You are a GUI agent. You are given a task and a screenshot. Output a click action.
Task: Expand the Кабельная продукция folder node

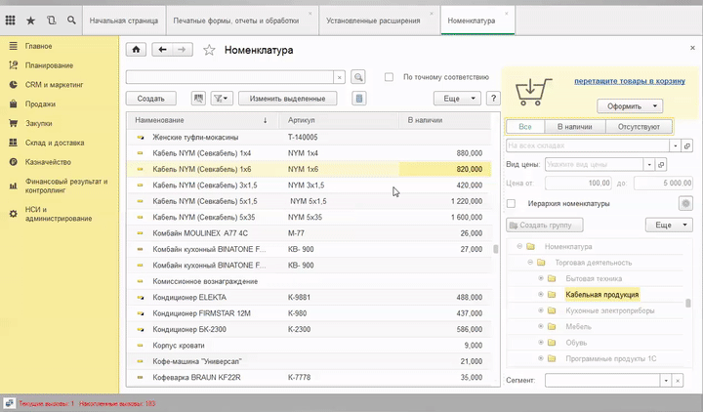point(541,295)
